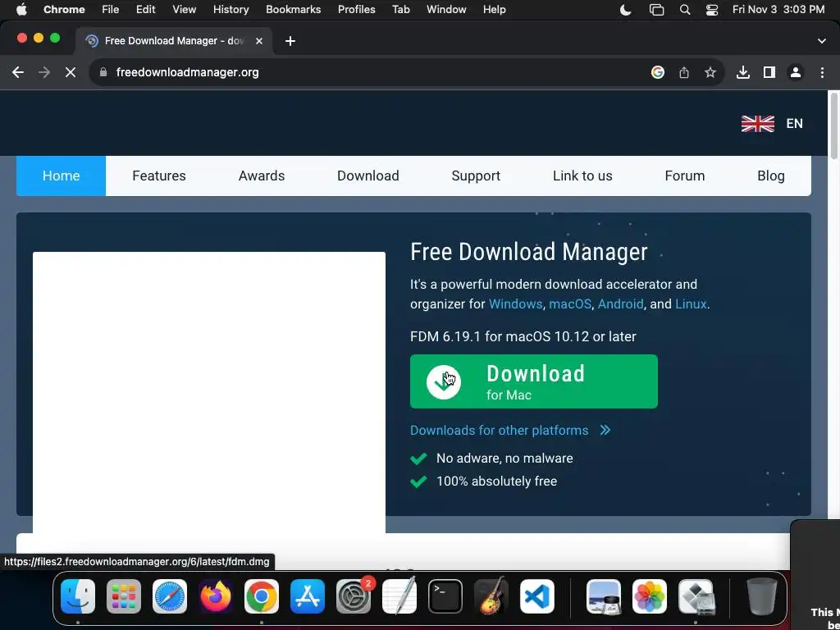
Task: Open the Profiles menu
Action: pos(356,10)
